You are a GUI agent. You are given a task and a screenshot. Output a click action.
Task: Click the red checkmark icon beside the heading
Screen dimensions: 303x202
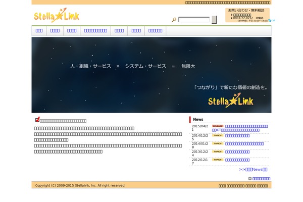point(37,120)
